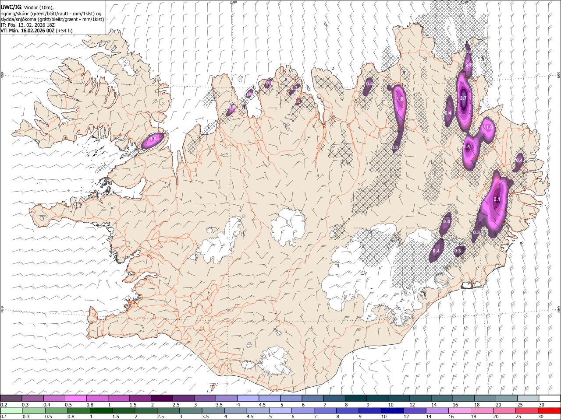Pick the red swatch labeled 30 in lower scale
This screenshot has width=561, height=420.
(x=550, y=410)
